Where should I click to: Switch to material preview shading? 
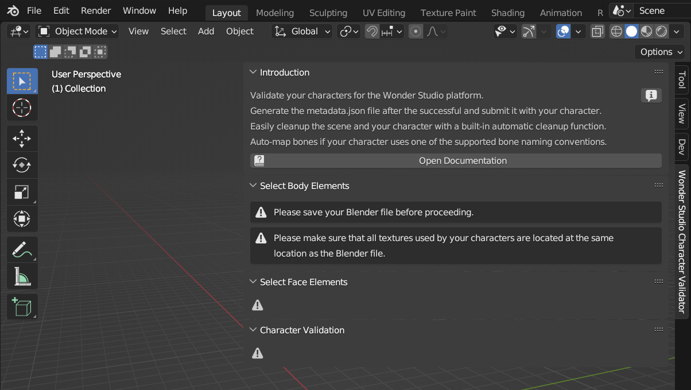tap(646, 31)
